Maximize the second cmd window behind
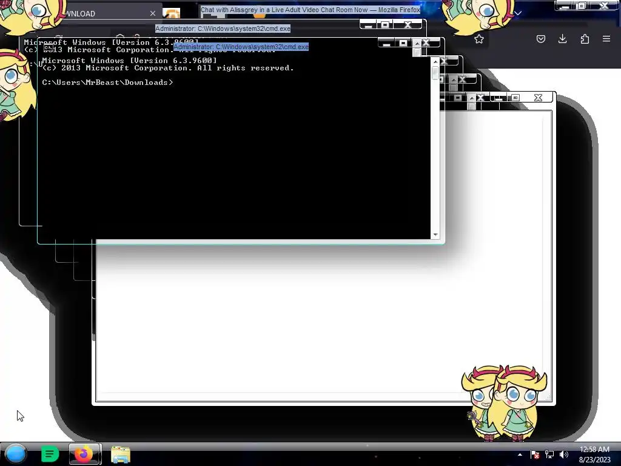Viewport: 621px width, 466px height. pos(385,25)
